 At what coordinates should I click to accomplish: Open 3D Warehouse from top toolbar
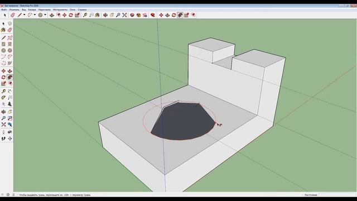[132, 15]
